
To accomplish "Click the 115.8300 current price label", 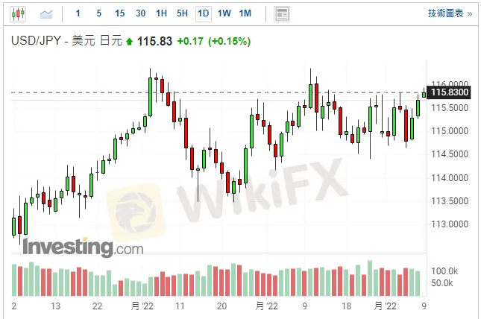I will pos(450,92).
